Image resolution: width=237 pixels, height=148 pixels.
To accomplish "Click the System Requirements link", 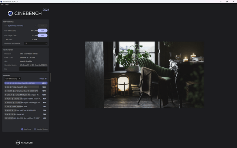I will click(x=16, y=26).
